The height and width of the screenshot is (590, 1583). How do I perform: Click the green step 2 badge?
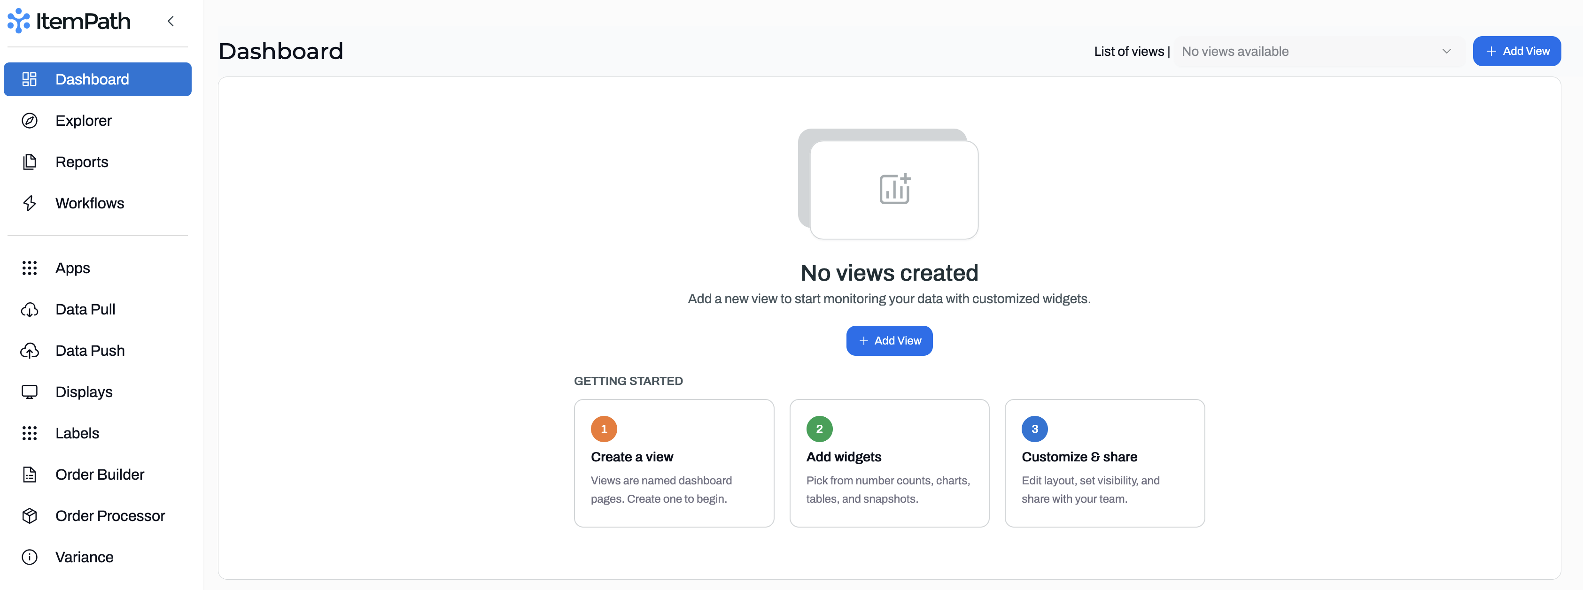(819, 429)
